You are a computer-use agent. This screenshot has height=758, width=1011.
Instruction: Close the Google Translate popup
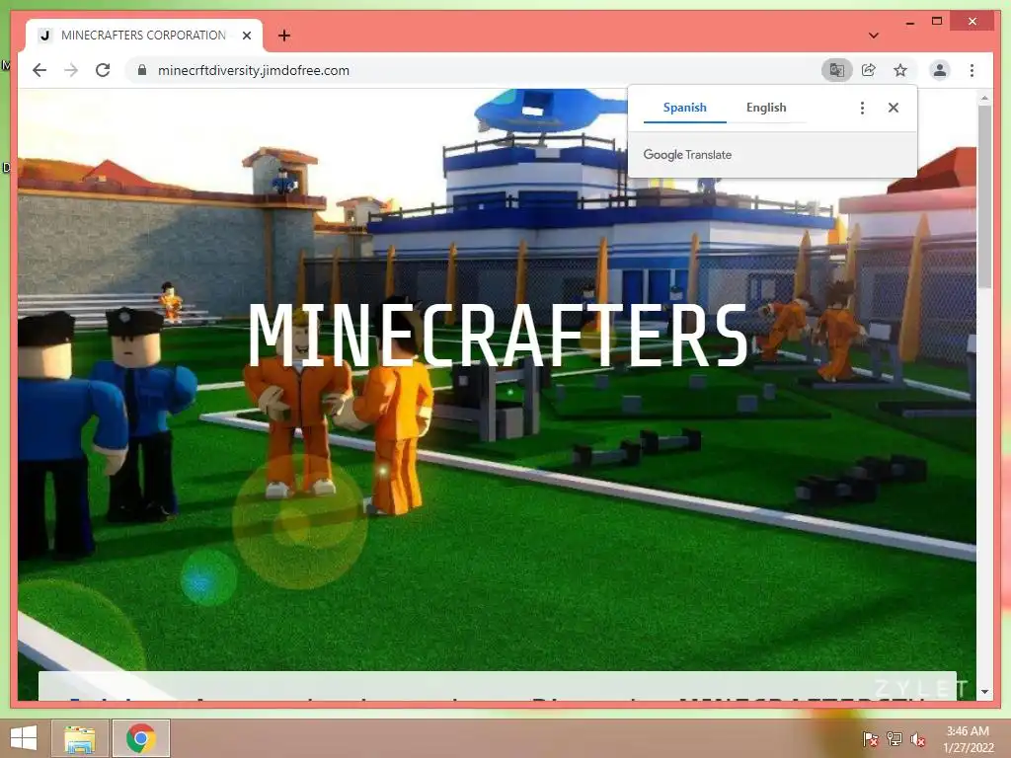tap(893, 108)
